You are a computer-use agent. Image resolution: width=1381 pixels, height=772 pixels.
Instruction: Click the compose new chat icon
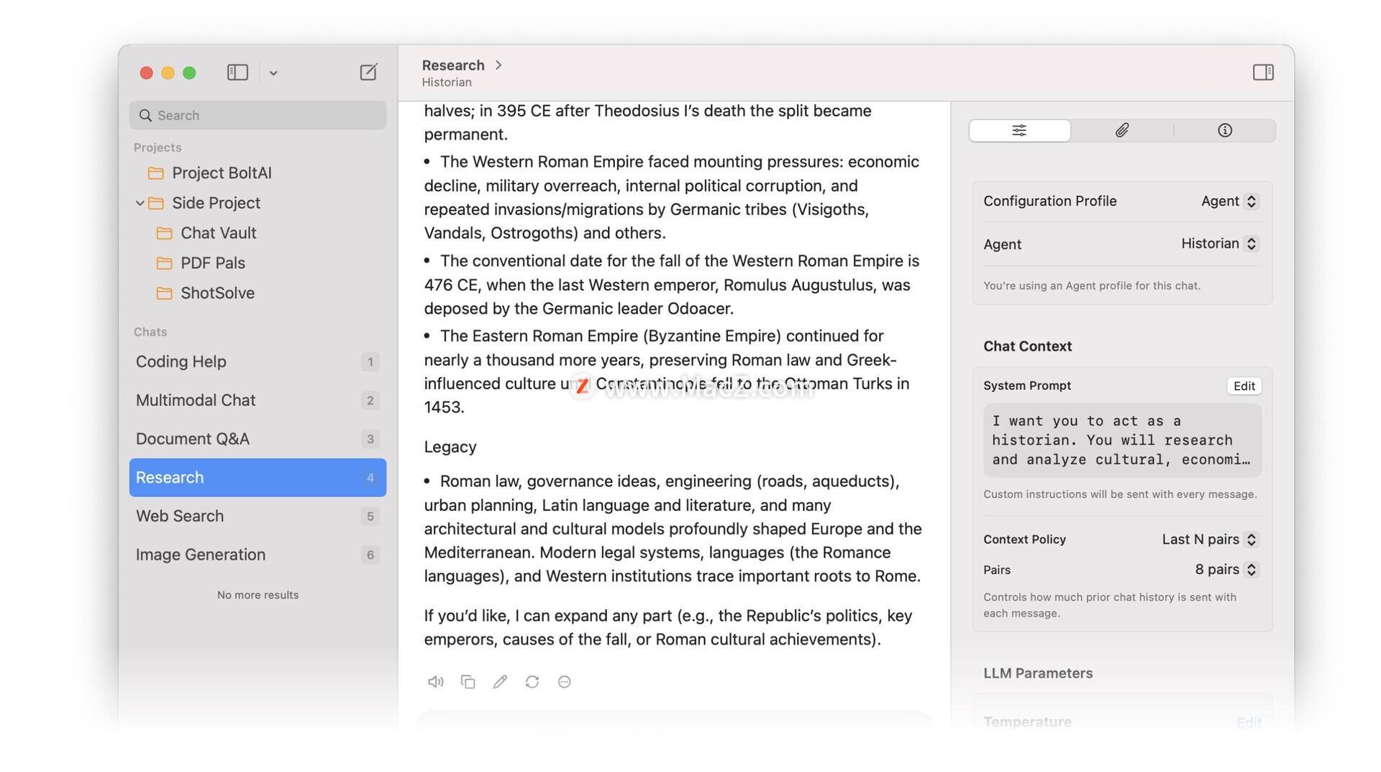368,72
